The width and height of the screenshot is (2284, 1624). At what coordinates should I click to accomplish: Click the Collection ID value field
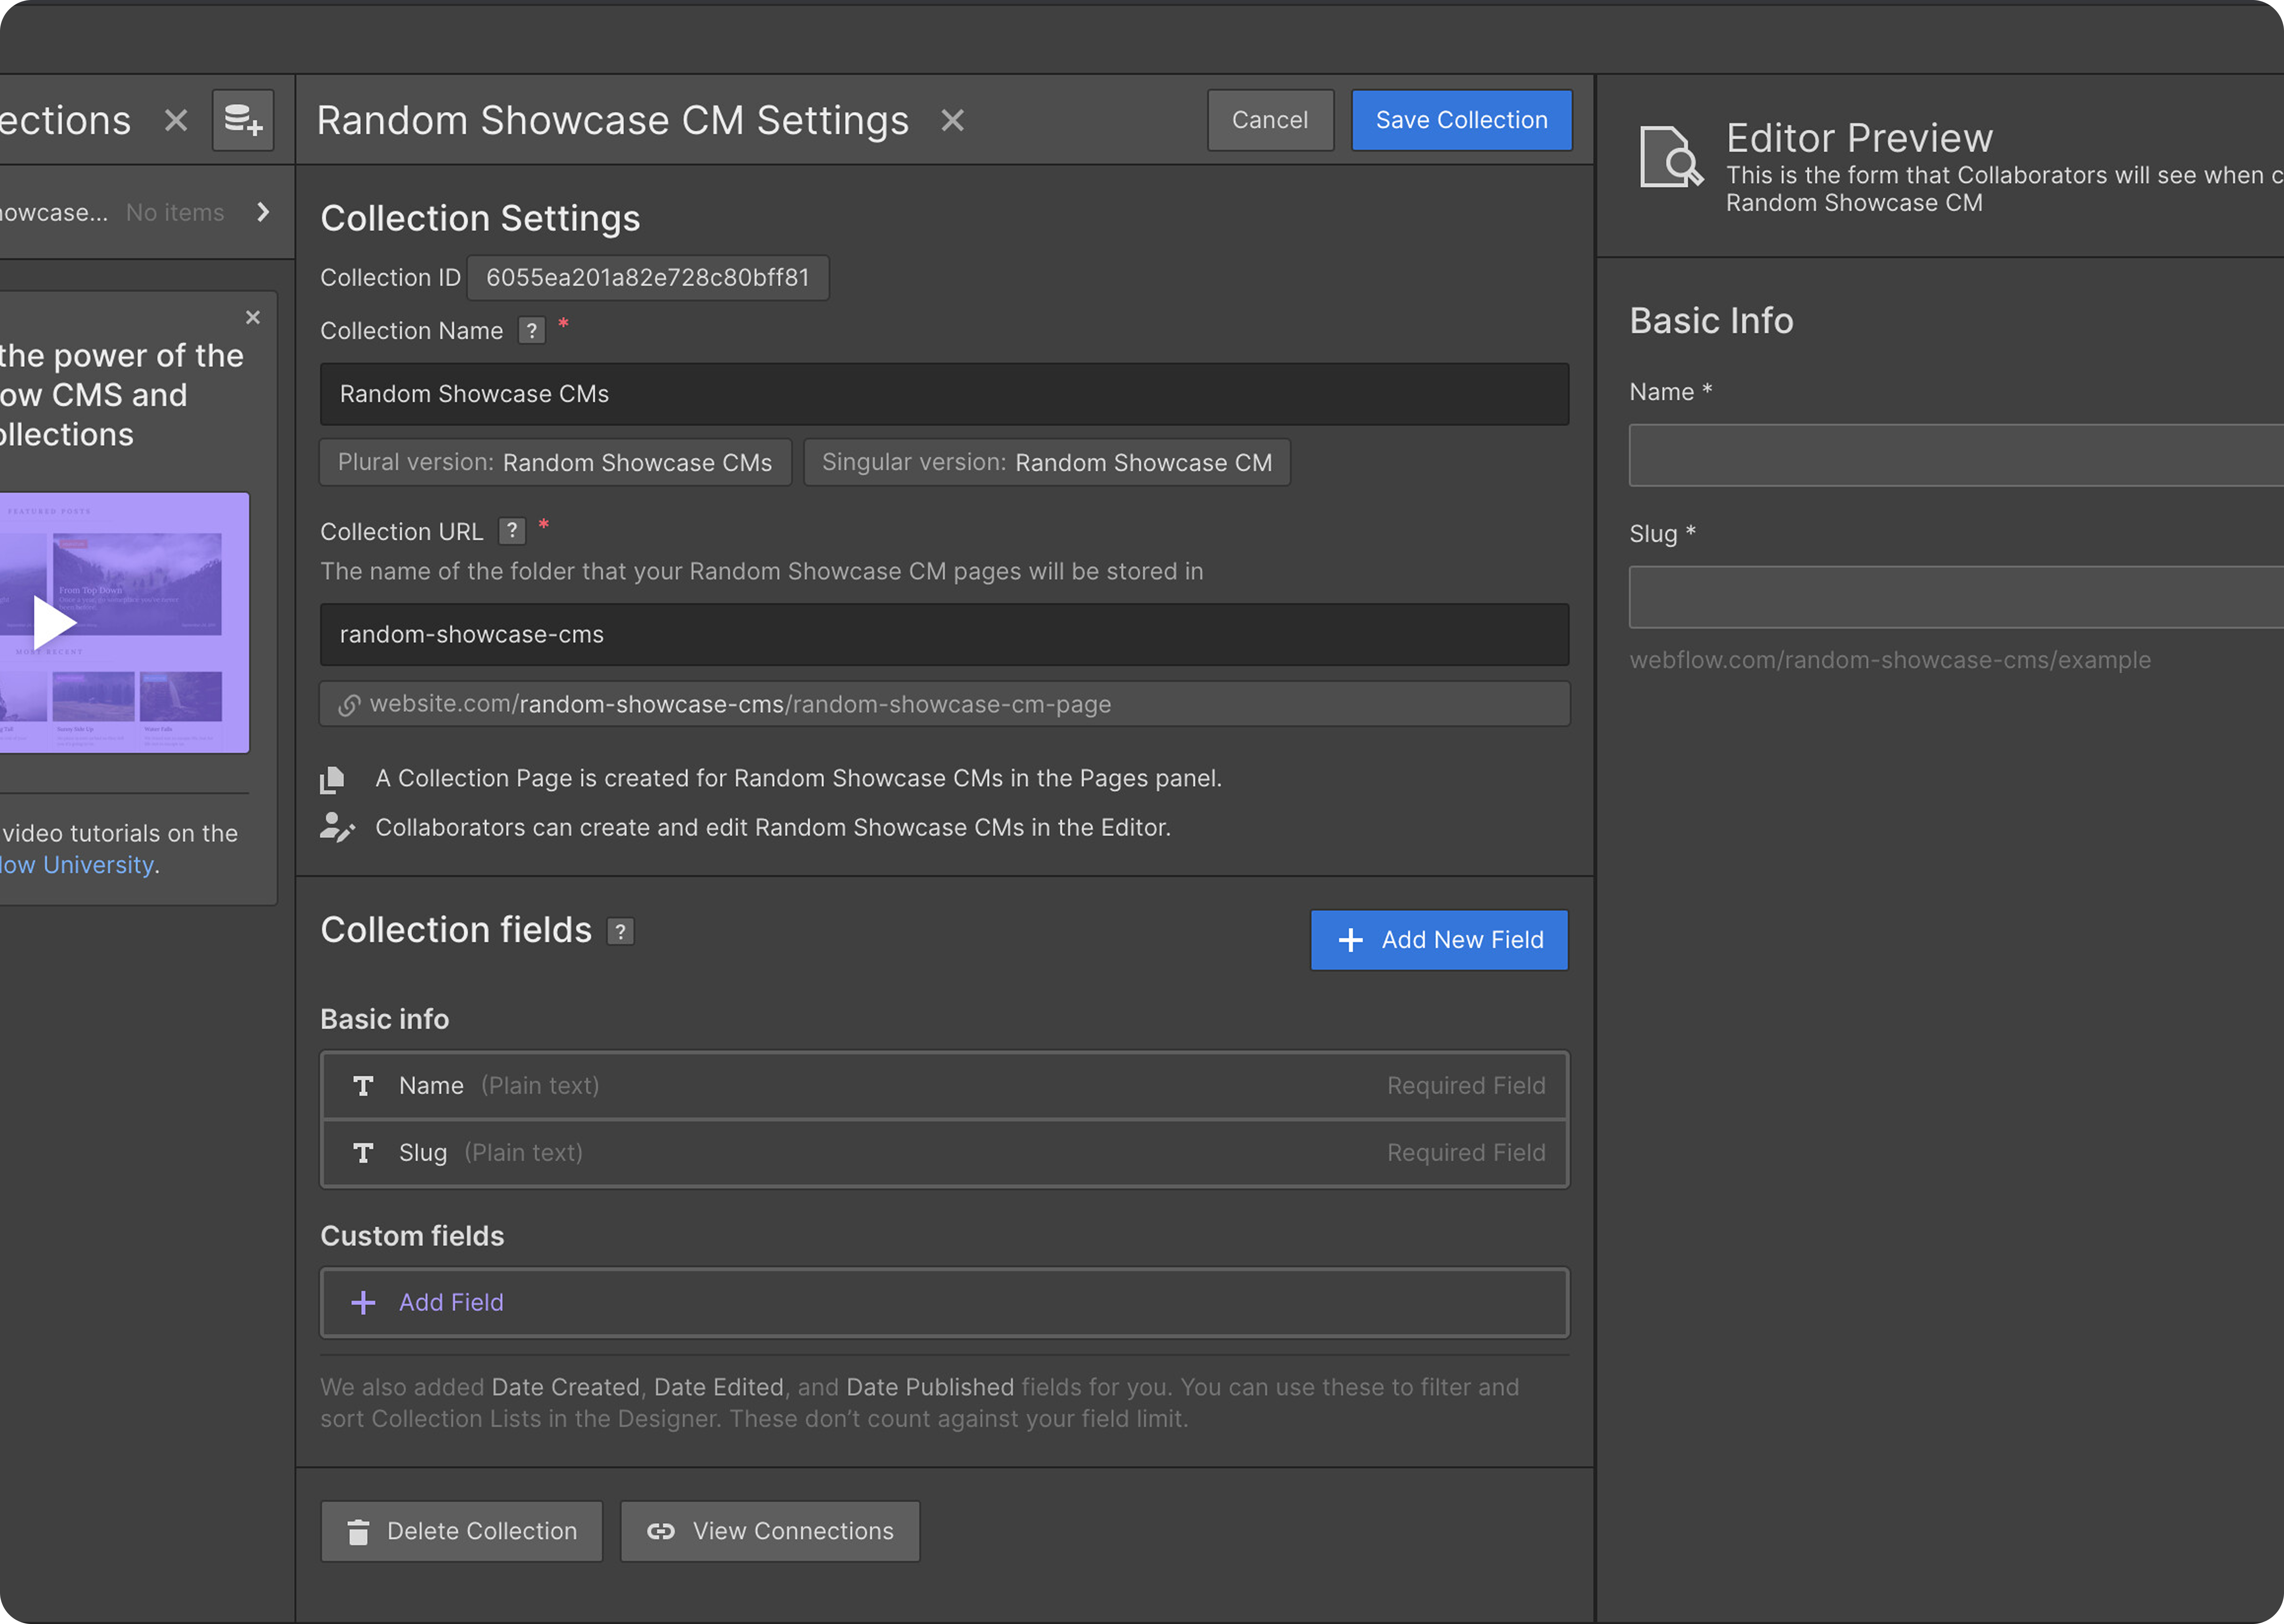pos(648,277)
